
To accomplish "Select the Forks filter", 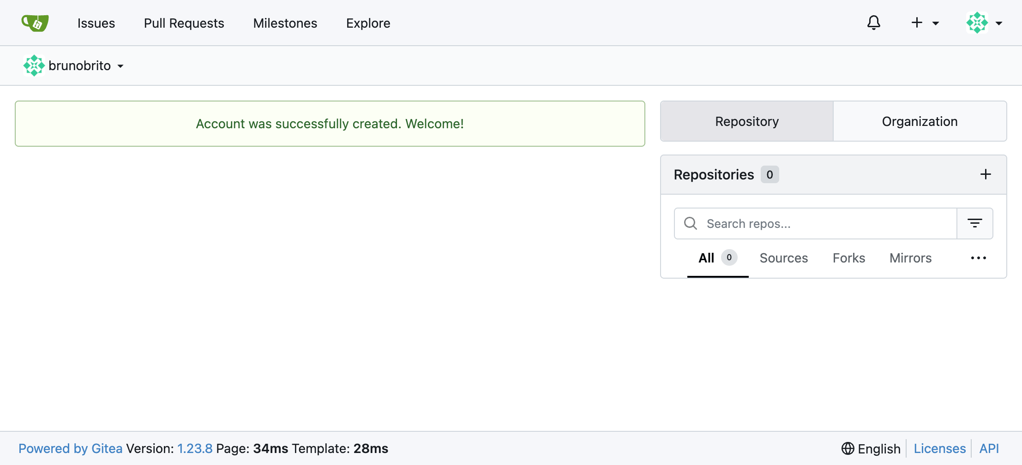I will click(848, 258).
